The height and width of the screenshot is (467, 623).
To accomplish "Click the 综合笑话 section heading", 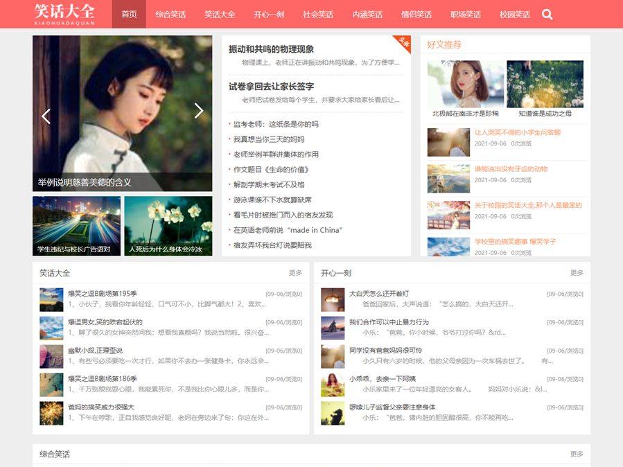I will pyautogui.click(x=55, y=455).
